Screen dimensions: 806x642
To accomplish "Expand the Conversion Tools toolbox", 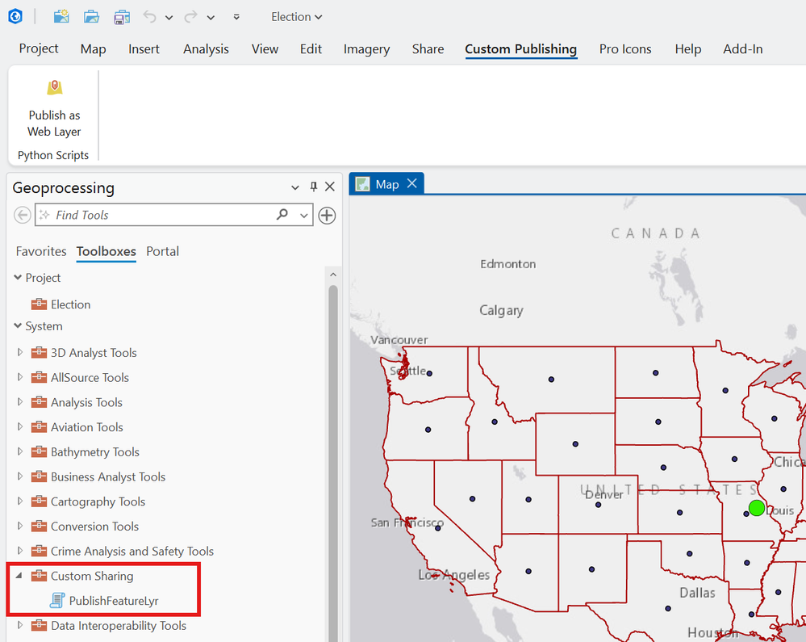I will [x=20, y=526].
